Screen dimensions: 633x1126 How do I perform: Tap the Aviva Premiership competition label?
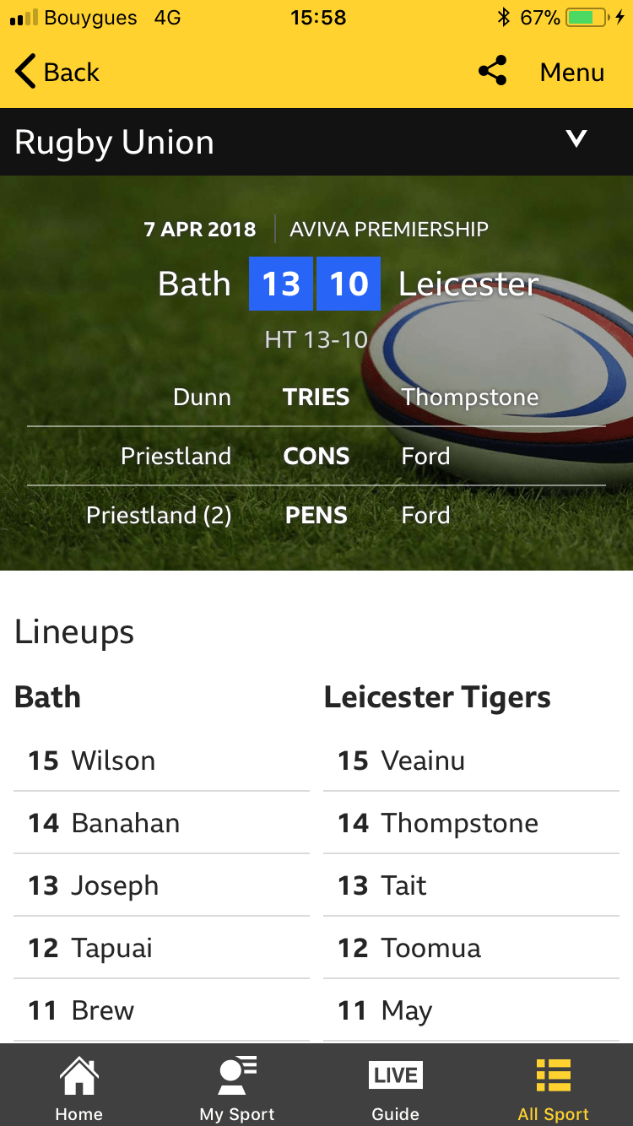pyautogui.click(x=389, y=229)
